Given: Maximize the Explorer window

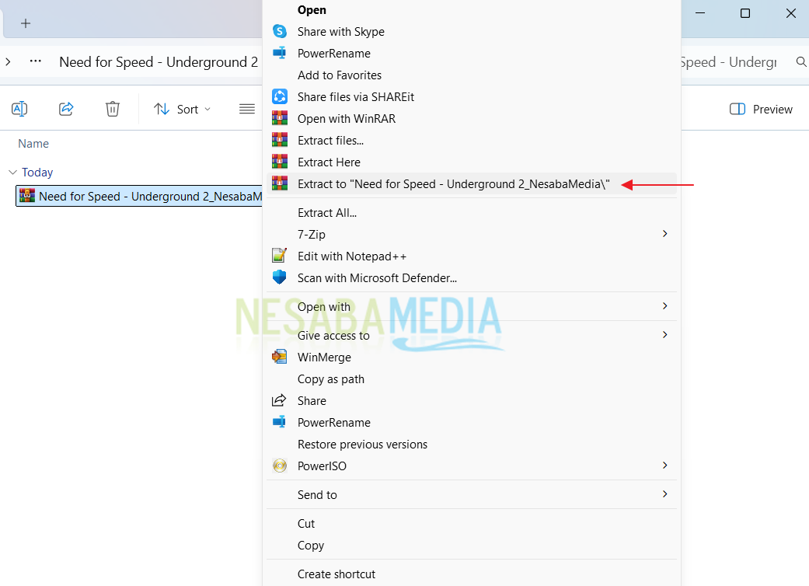Looking at the screenshot, I should (x=745, y=13).
